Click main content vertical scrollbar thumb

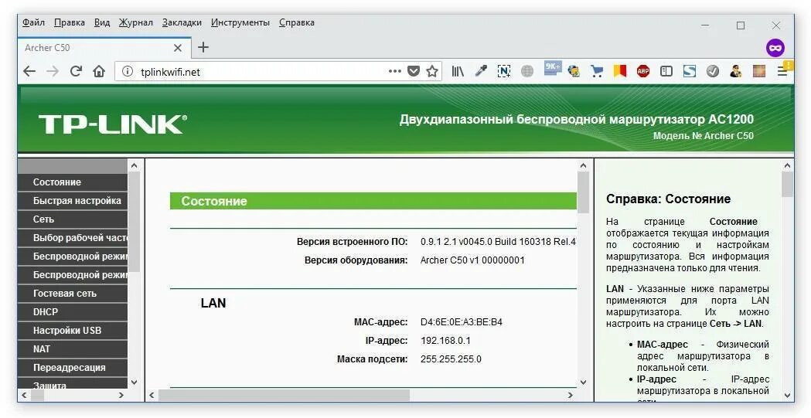pos(583,192)
